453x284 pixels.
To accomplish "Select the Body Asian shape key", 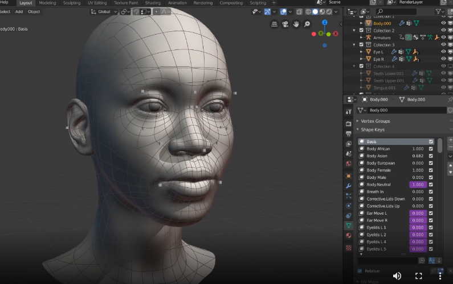I will [x=378, y=156].
